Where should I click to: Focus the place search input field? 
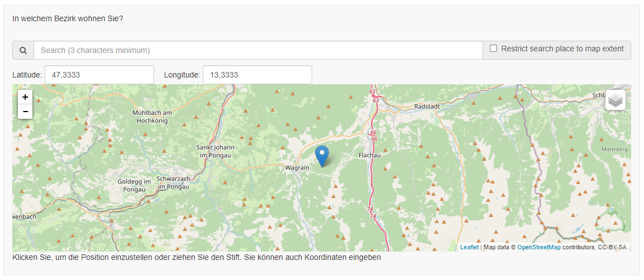pos(258,50)
